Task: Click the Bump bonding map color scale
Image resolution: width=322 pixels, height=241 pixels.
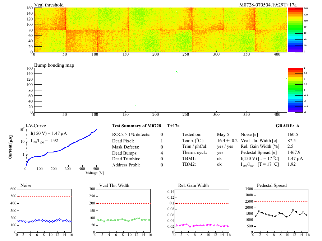Action: coord(292,90)
